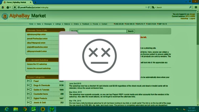Click the page vertical scrollbar thumb
199x112 pixels.
(x=198, y=29)
